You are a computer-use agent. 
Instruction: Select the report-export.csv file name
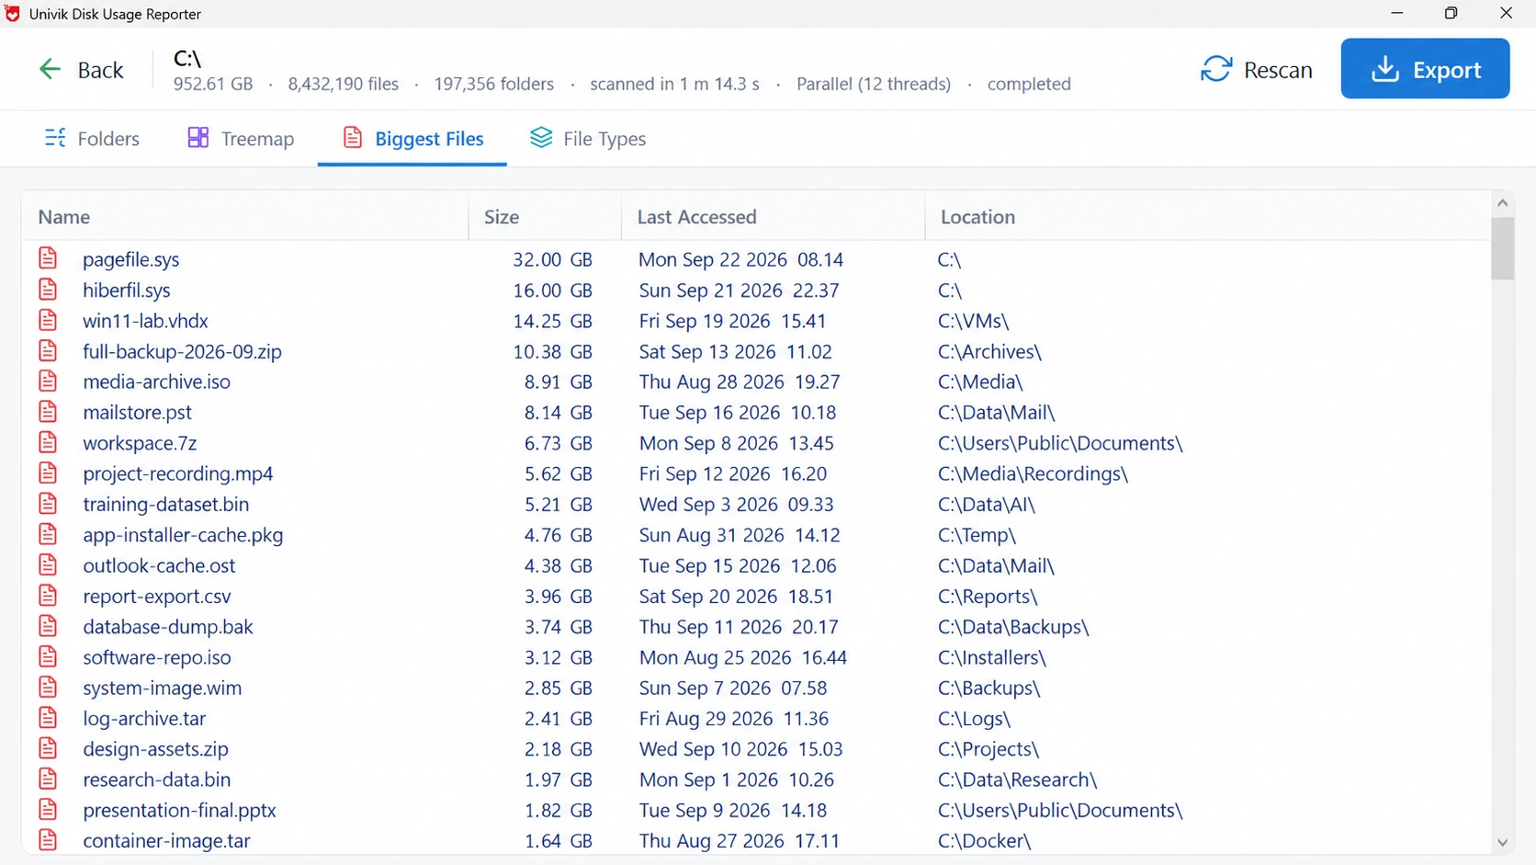tap(157, 596)
